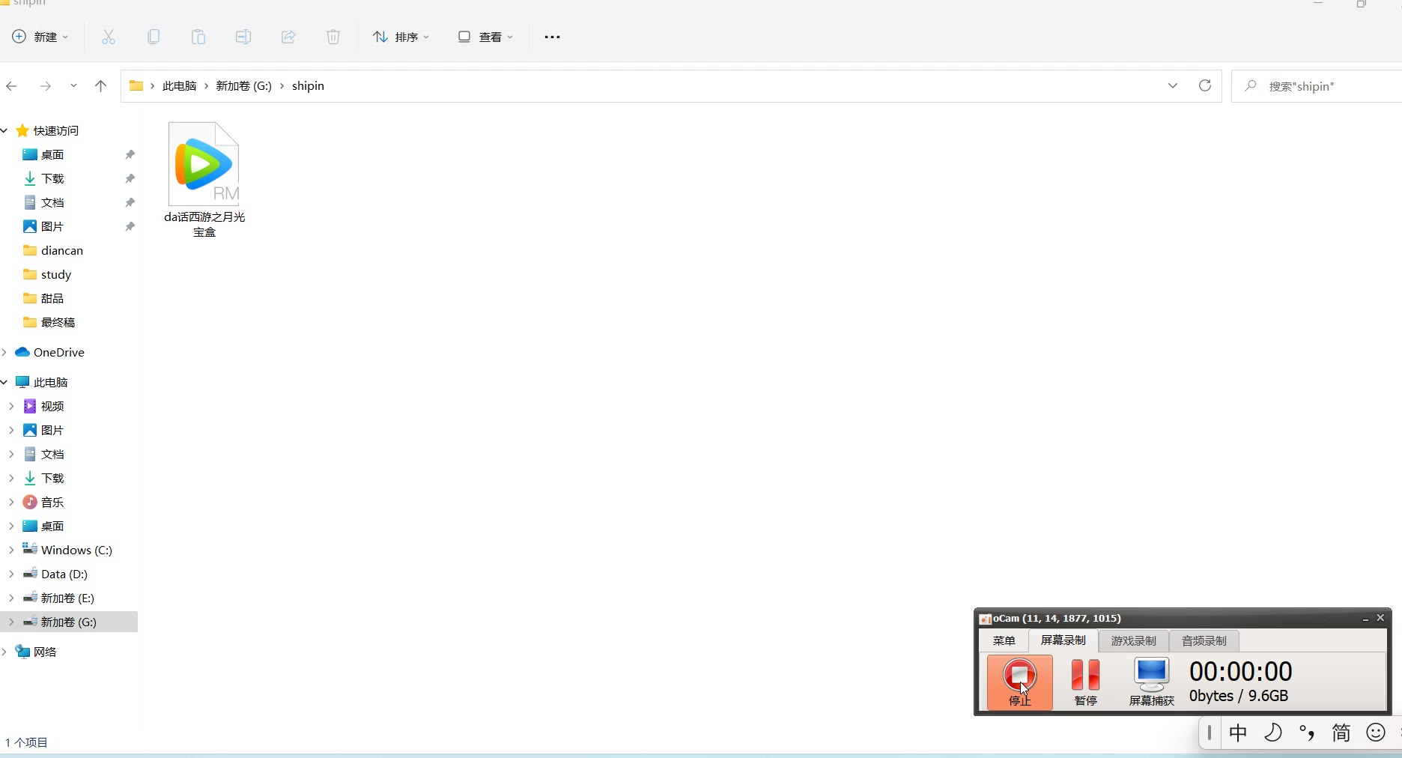This screenshot has width=1402, height=758.
Task: Click the Share icon in toolbar
Action: 288,37
